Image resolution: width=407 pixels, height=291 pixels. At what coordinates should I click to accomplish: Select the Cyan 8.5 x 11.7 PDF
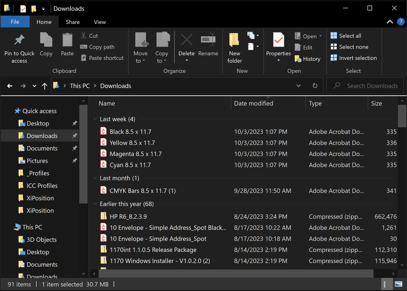(130, 165)
